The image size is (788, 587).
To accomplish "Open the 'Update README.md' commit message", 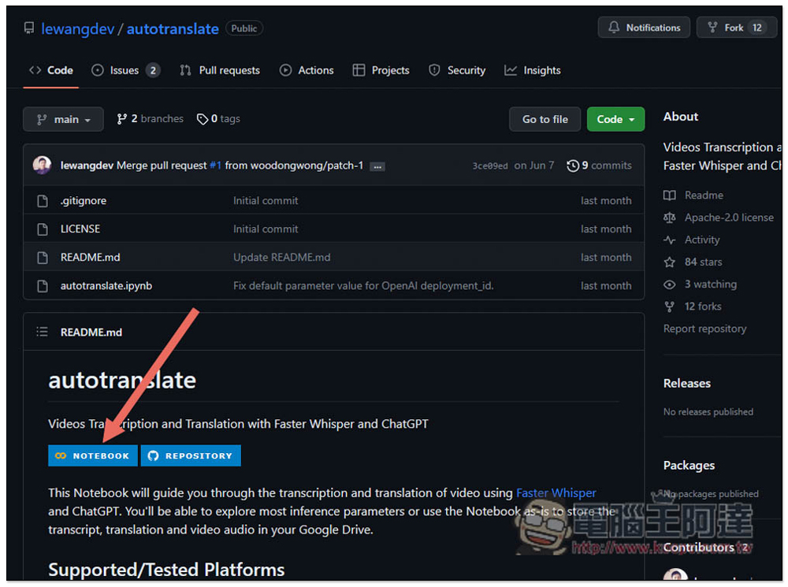I will tap(282, 258).
